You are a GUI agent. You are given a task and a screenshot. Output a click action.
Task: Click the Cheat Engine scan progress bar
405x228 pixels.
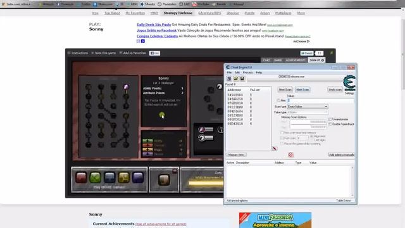pyautogui.click(x=295, y=80)
